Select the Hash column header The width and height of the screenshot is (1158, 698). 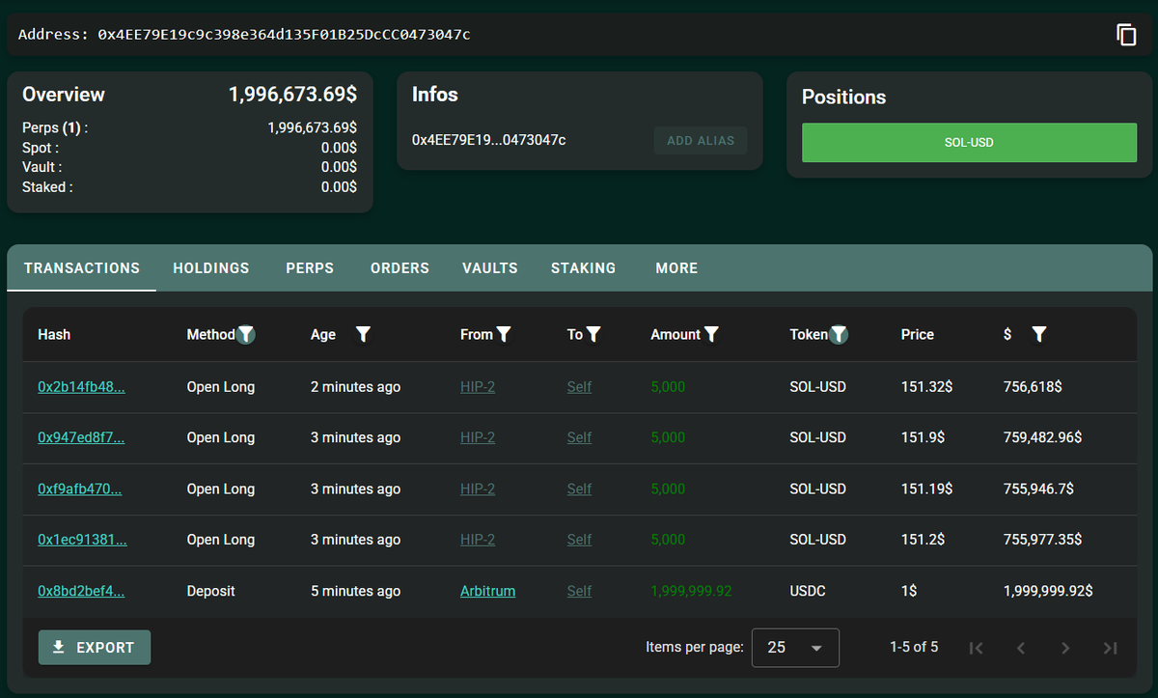[54, 334]
